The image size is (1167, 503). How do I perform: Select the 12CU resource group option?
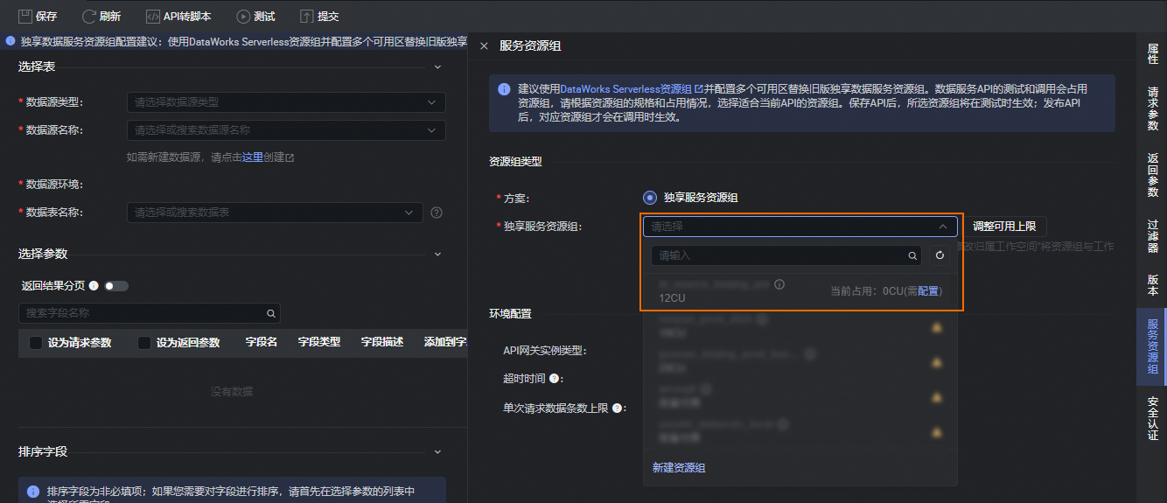(x=800, y=291)
